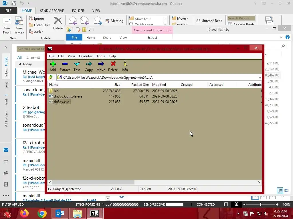Open the File menu in 7-Zip
The height and width of the screenshot is (219, 293).
(52, 56)
